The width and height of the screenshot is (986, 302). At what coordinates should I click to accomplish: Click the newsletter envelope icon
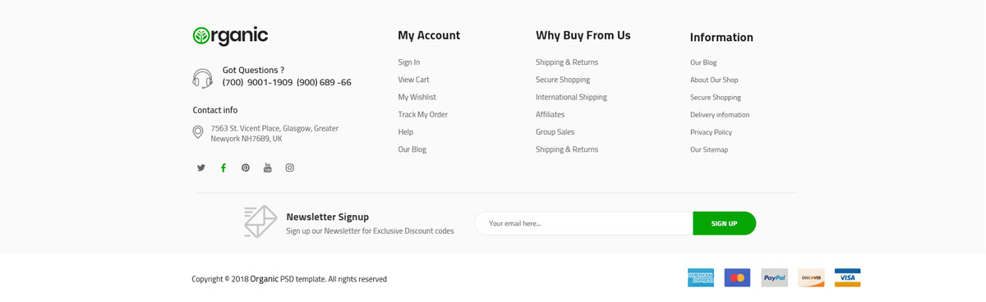260,222
